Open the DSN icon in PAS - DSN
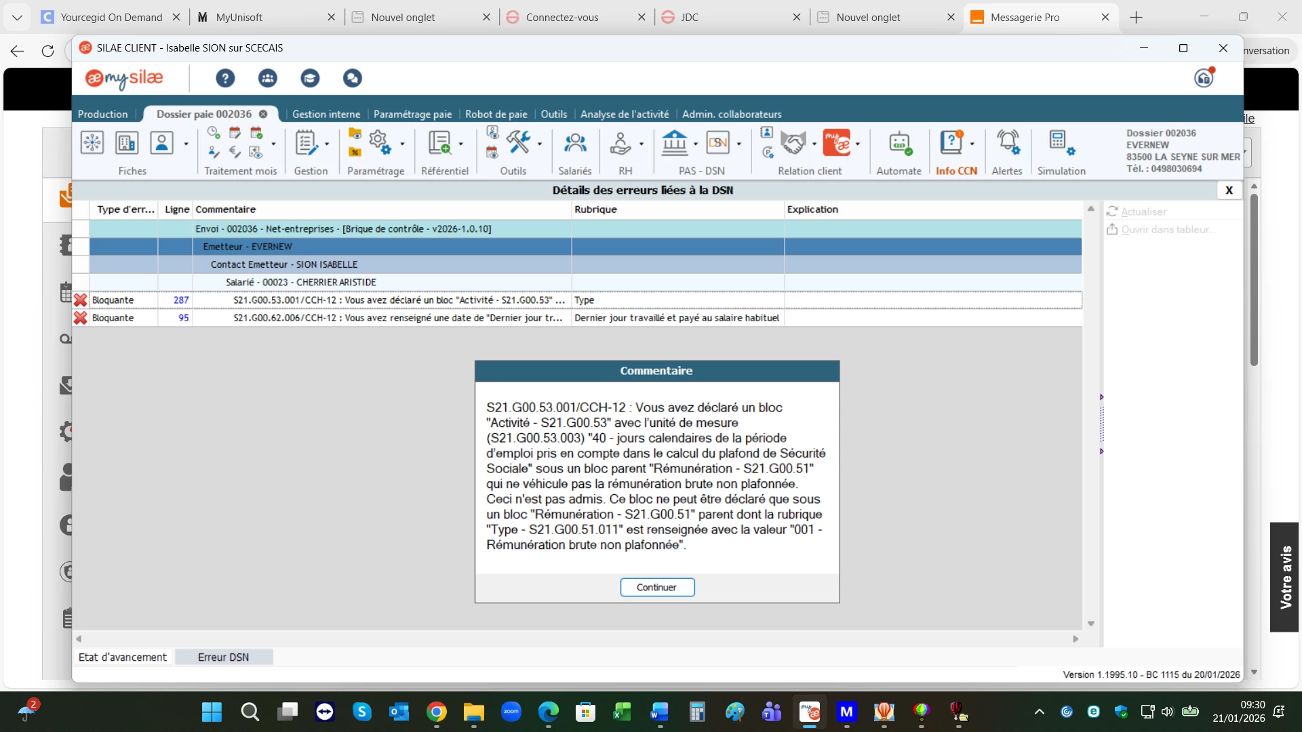 pyautogui.click(x=717, y=143)
